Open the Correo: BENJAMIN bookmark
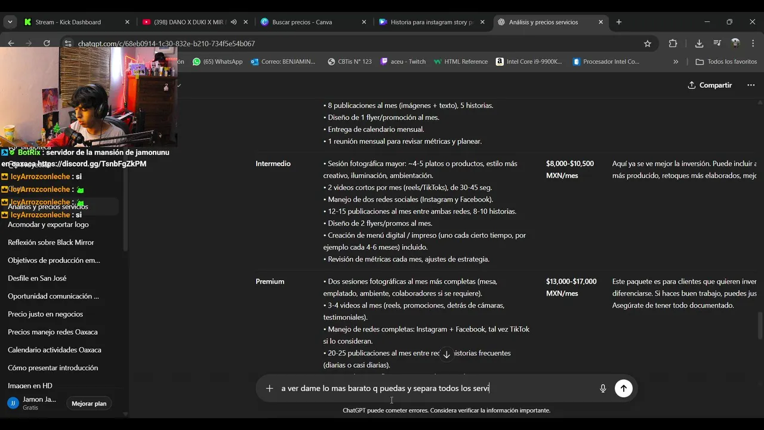The image size is (764, 430). pyautogui.click(x=283, y=62)
